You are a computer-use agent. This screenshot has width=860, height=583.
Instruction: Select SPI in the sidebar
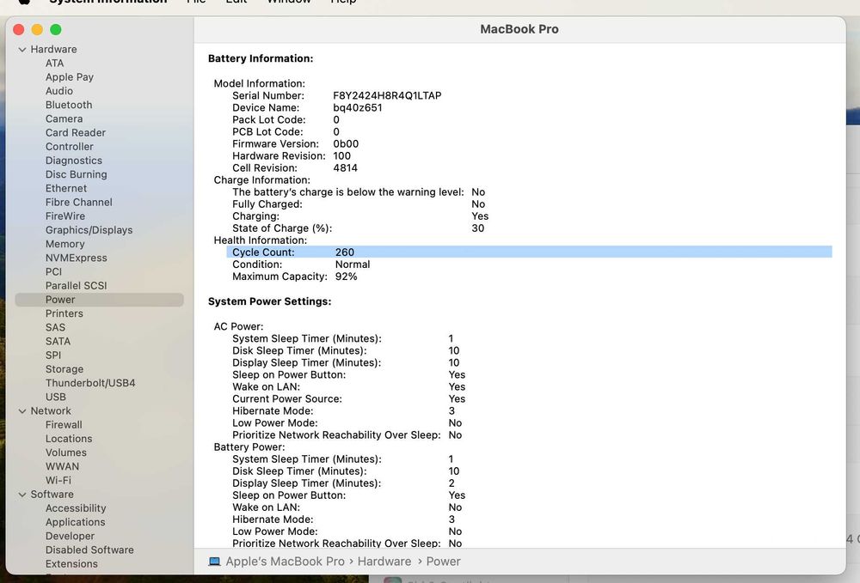coord(53,355)
